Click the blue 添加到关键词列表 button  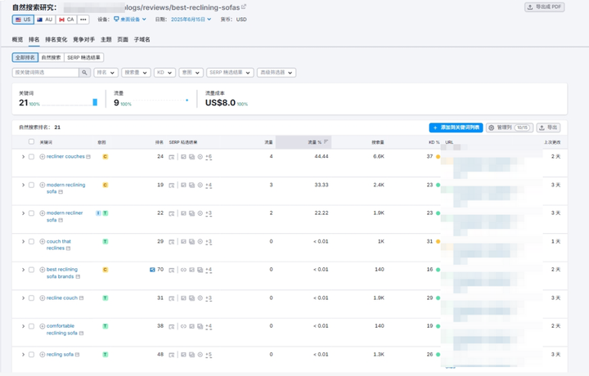[456, 128]
